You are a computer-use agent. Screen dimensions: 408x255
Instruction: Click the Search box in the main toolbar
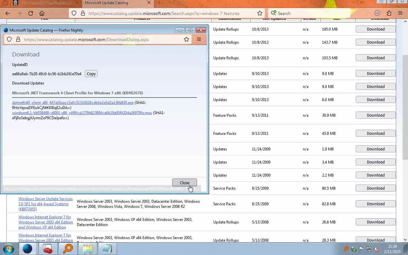pos(309,13)
